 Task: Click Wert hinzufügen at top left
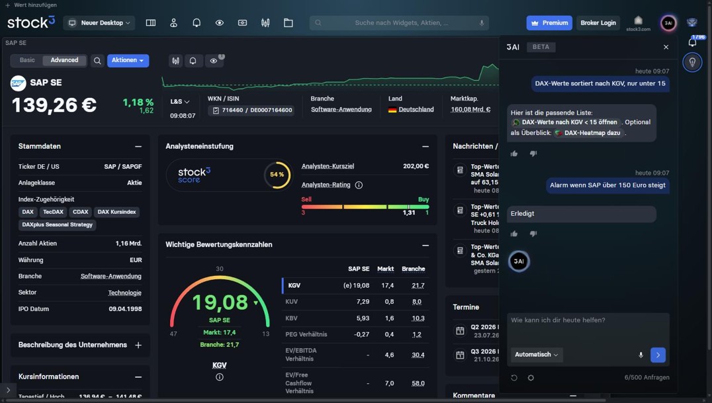coord(31,5)
